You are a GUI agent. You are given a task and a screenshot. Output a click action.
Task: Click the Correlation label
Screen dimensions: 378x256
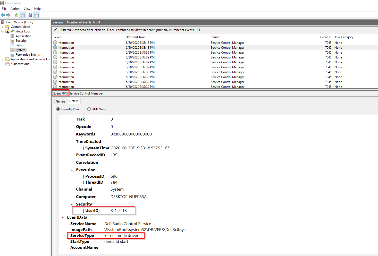point(87,163)
